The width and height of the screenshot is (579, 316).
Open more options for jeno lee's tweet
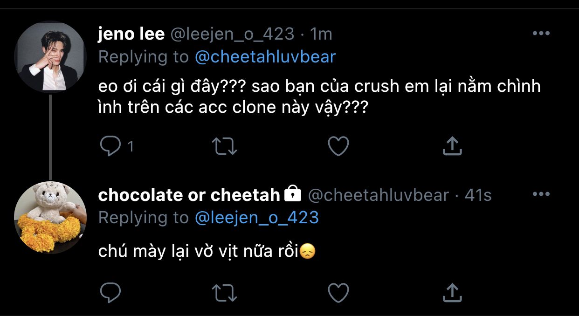click(541, 34)
